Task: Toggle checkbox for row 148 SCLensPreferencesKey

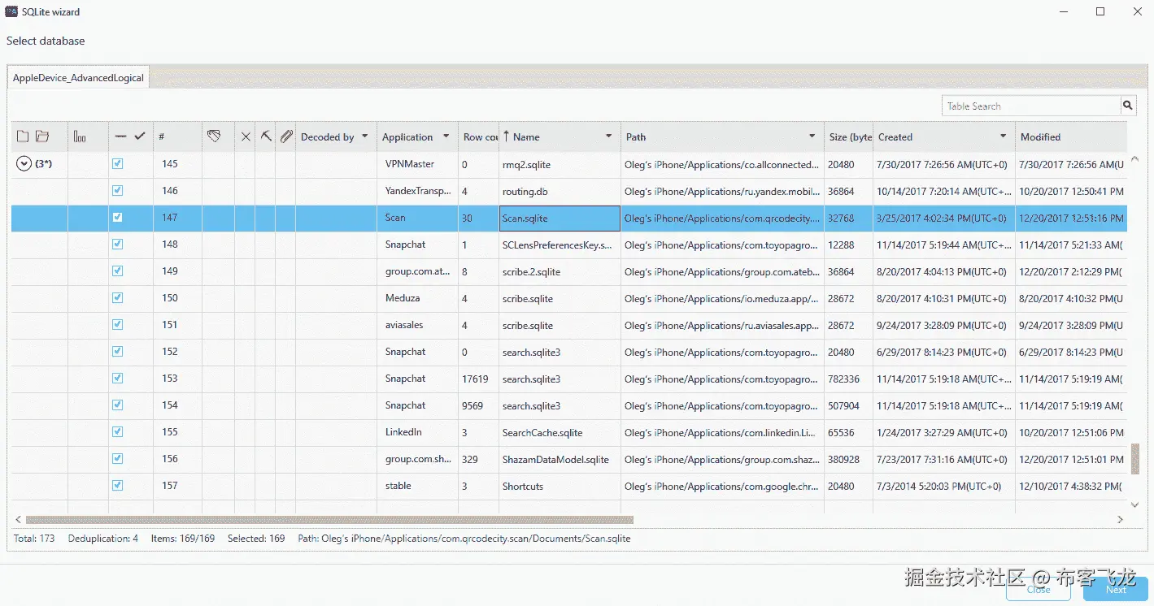Action: (117, 245)
